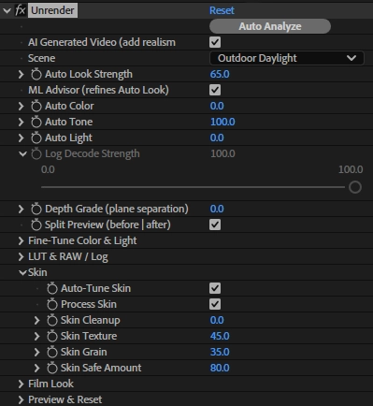The height and width of the screenshot is (406, 373).
Task: Select ML Advisor property label
Action: point(98,90)
